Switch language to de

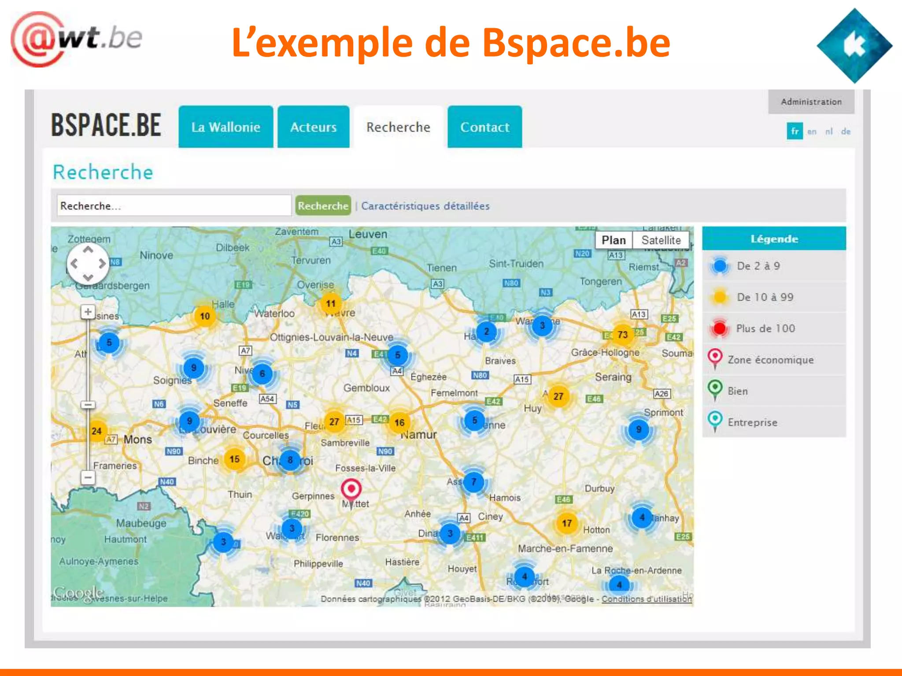(x=846, y=131)
